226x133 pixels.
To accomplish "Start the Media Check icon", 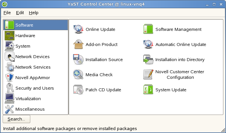I will 78,75.
